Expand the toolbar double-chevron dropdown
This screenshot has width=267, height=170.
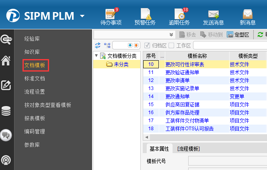click(171, 35)
